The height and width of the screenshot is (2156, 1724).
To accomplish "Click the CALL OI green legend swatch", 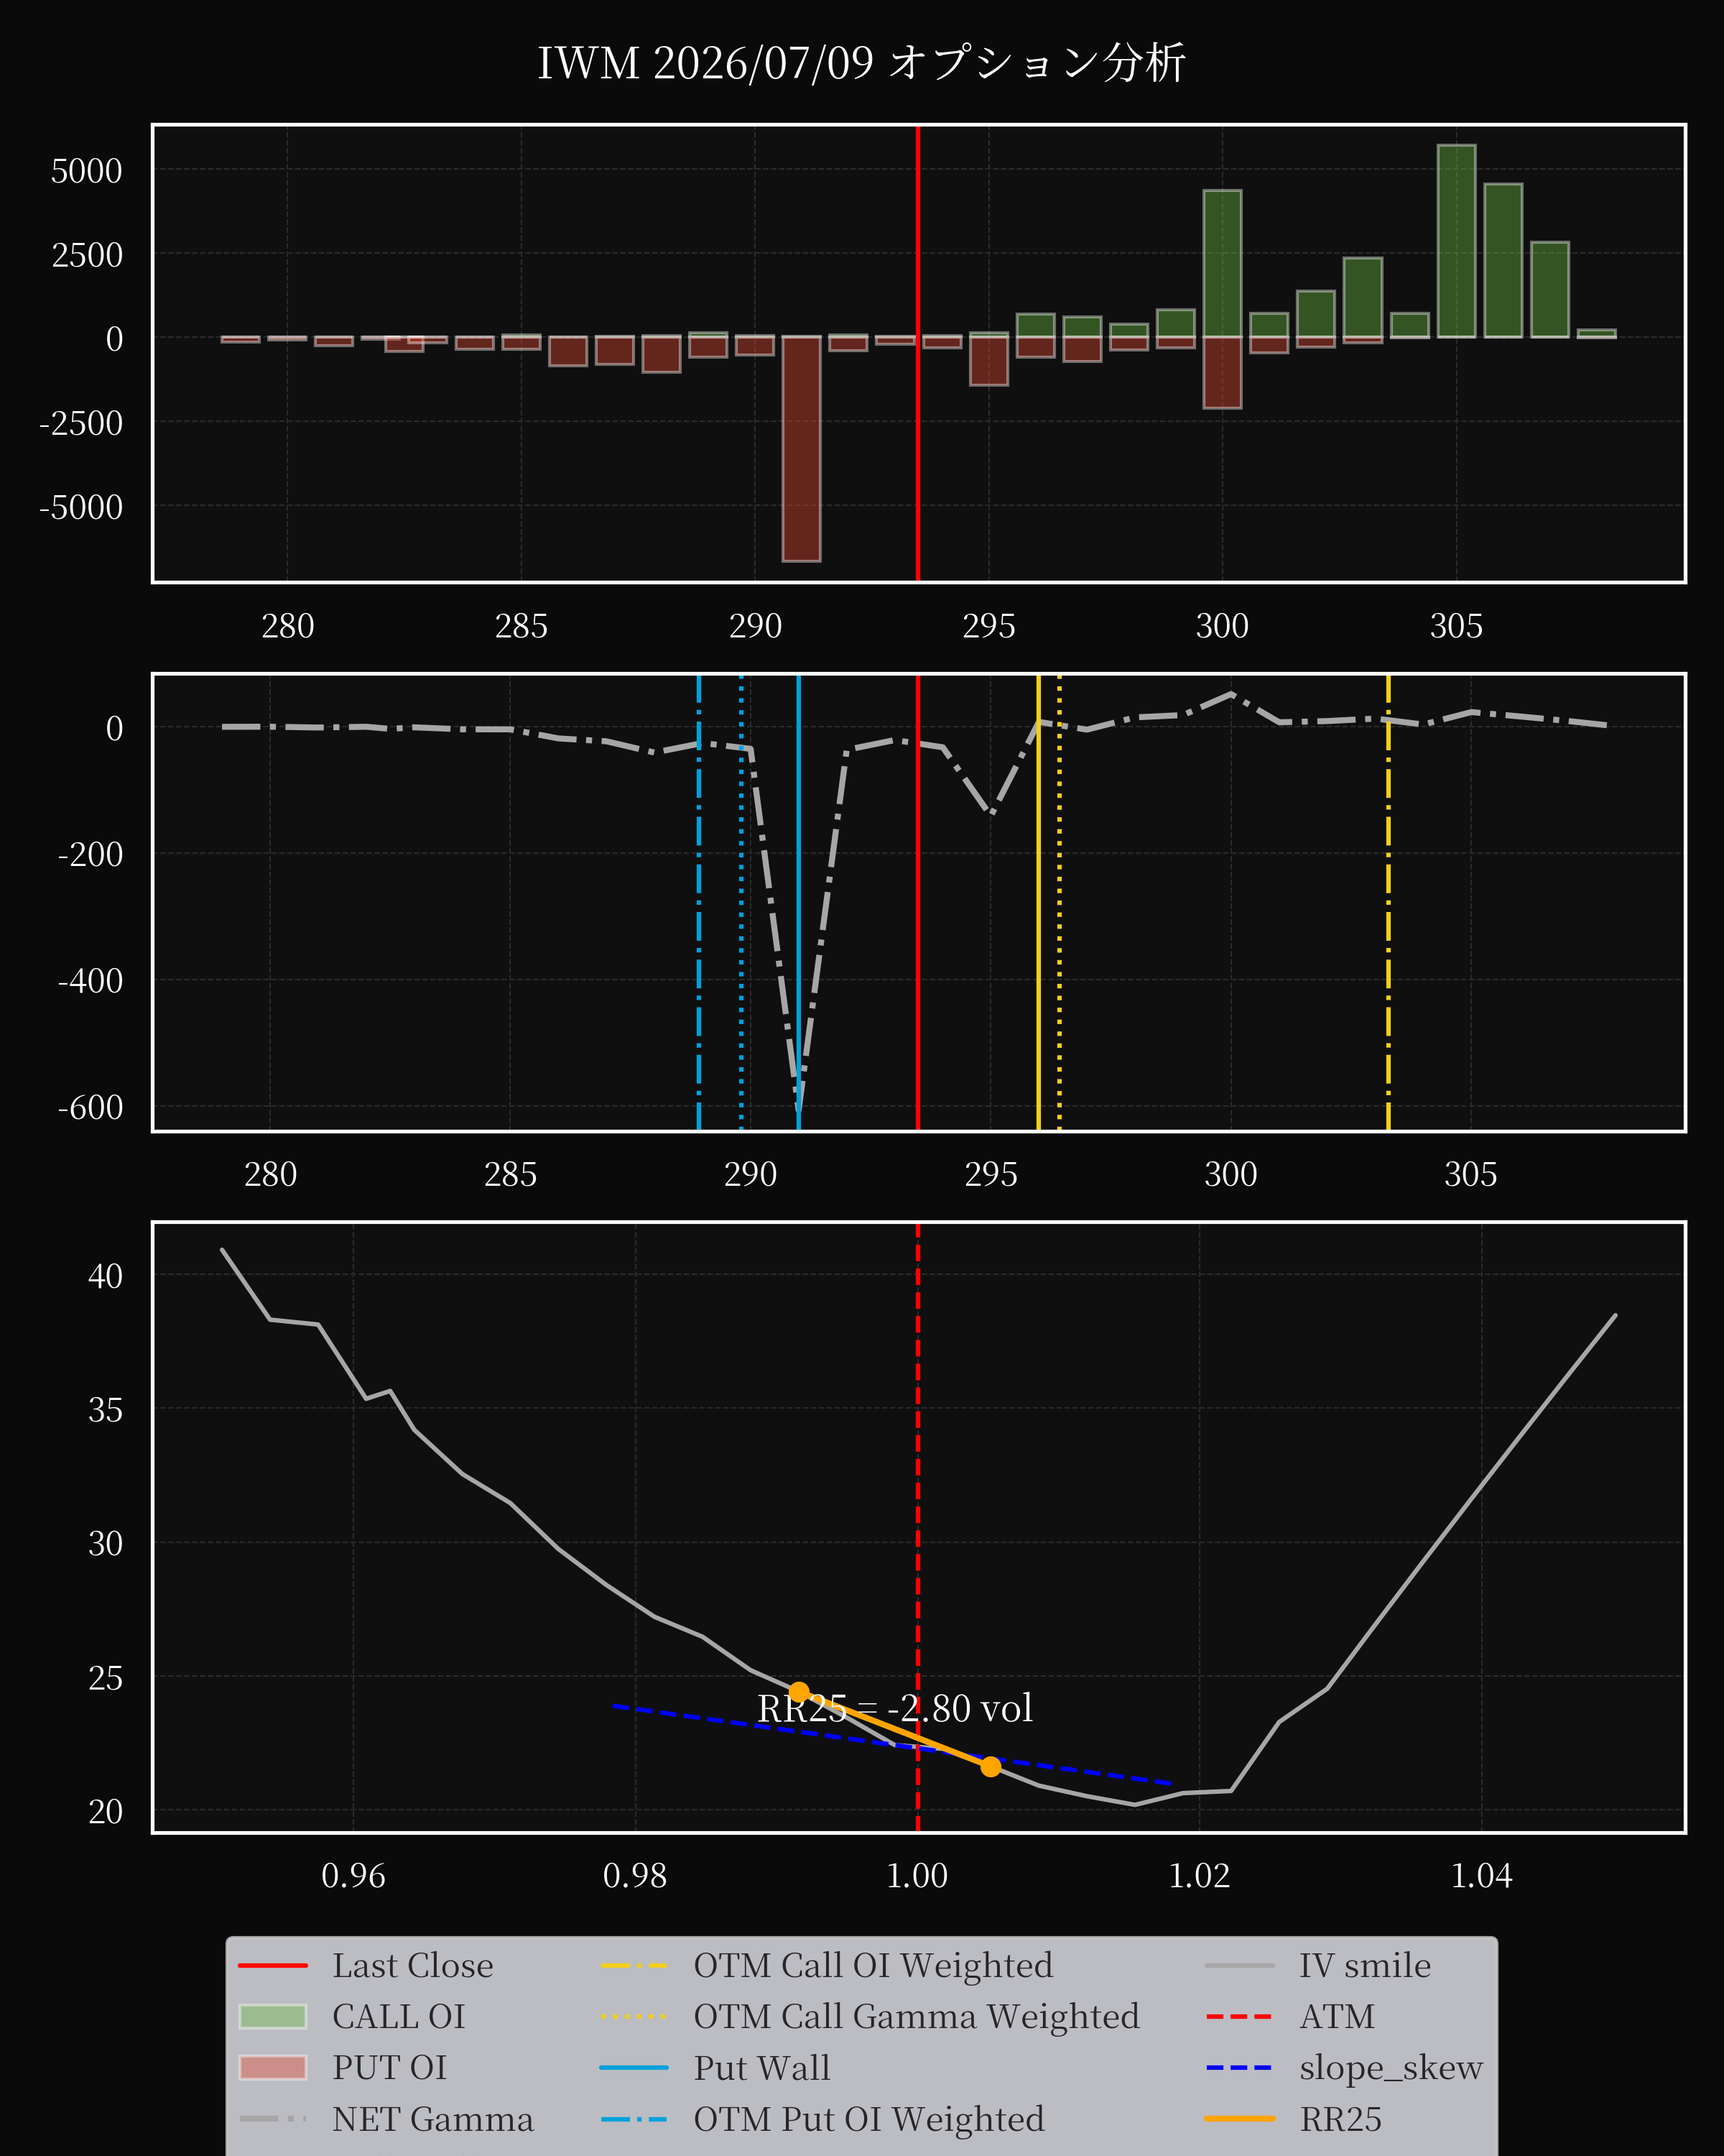I will (273, 2017).
